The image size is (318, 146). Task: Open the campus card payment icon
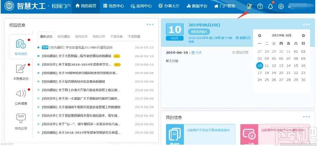249,135
